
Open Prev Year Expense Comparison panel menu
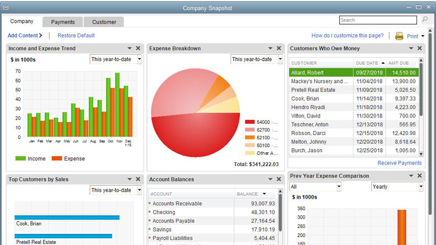(x=411, y=176)
